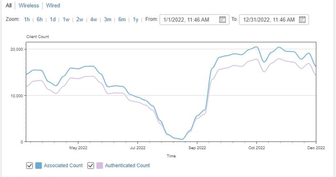Set zoom to 1d

53,19
